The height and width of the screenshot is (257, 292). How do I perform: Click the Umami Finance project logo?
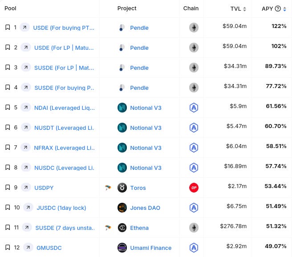pyautogui.click(x=122, y=248)
